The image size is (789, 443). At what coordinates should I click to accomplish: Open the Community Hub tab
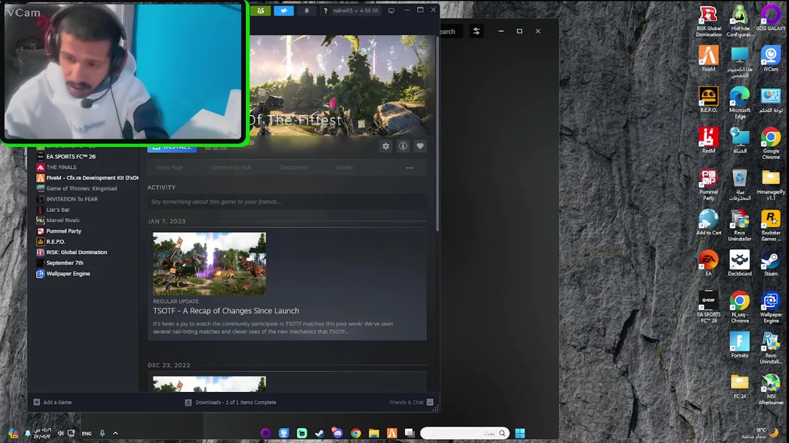coord(231,167)
